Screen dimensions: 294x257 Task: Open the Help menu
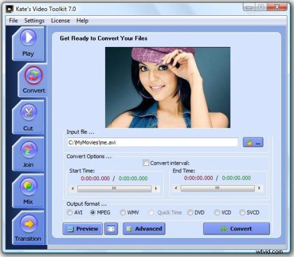[x=82, y=21]
